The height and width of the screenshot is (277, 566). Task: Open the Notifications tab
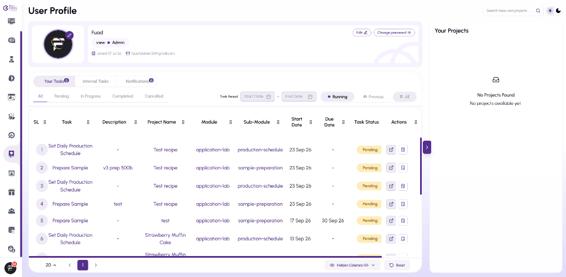click(x=138, y=82)
